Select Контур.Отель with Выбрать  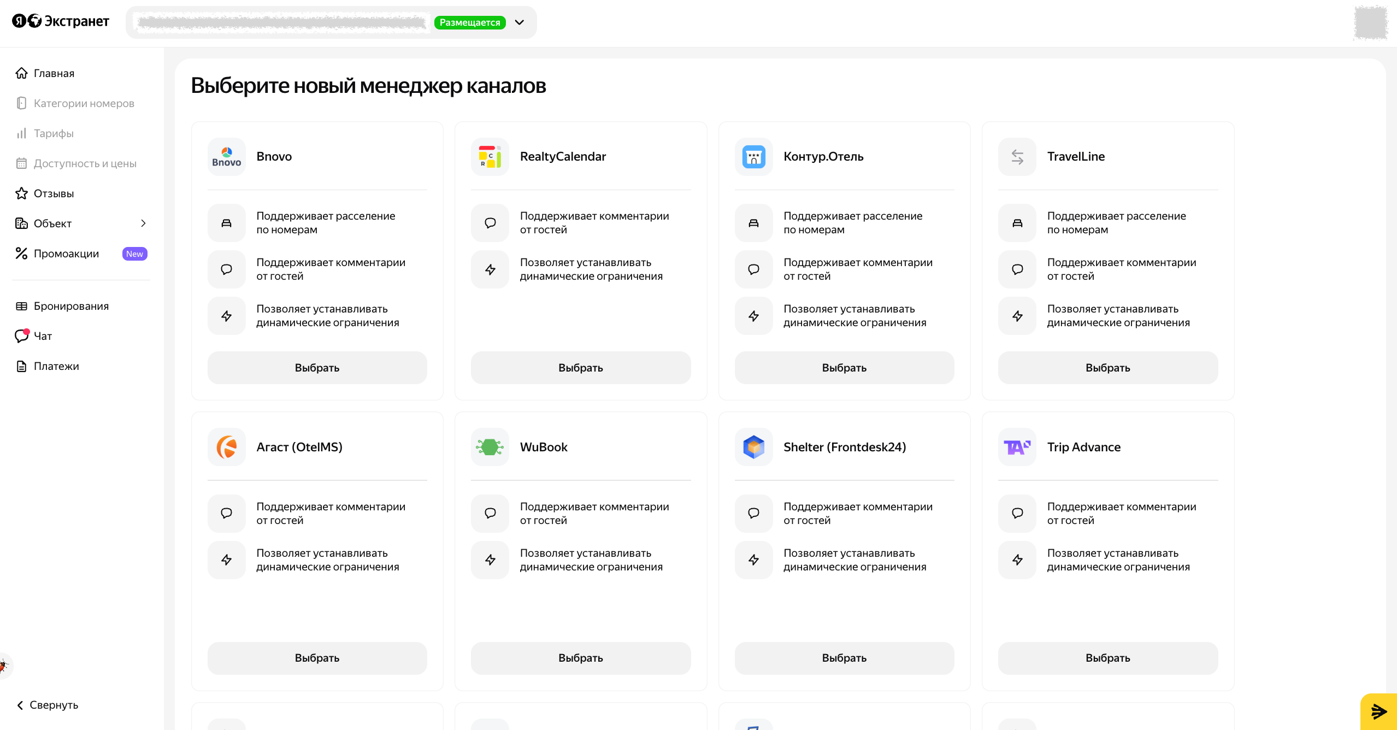pyautogui.click(x=845, y=368)
